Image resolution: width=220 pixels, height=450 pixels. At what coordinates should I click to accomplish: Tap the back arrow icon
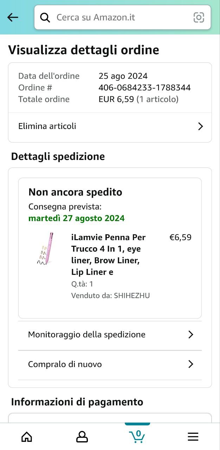click(x=13, y=17)
